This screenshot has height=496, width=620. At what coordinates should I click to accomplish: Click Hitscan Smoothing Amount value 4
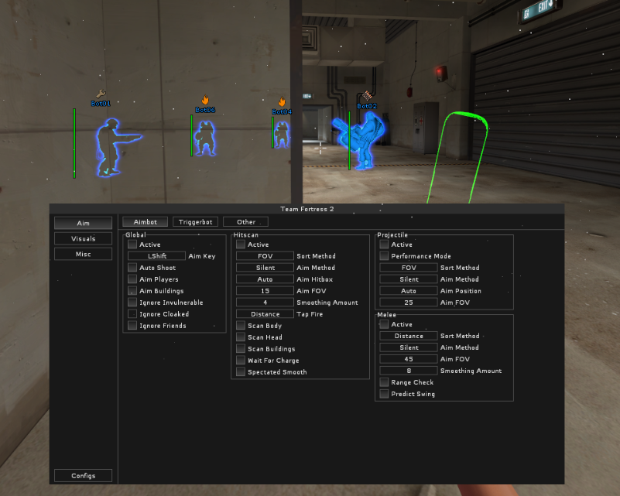(265, 303)
